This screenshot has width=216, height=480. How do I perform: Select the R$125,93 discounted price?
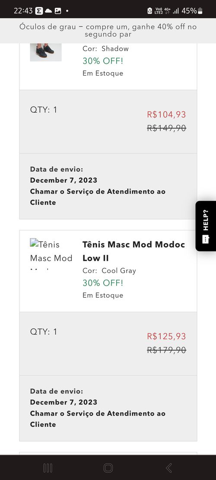[166, 336]
